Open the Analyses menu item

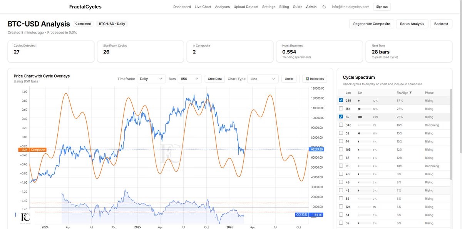tap(222, 7)
